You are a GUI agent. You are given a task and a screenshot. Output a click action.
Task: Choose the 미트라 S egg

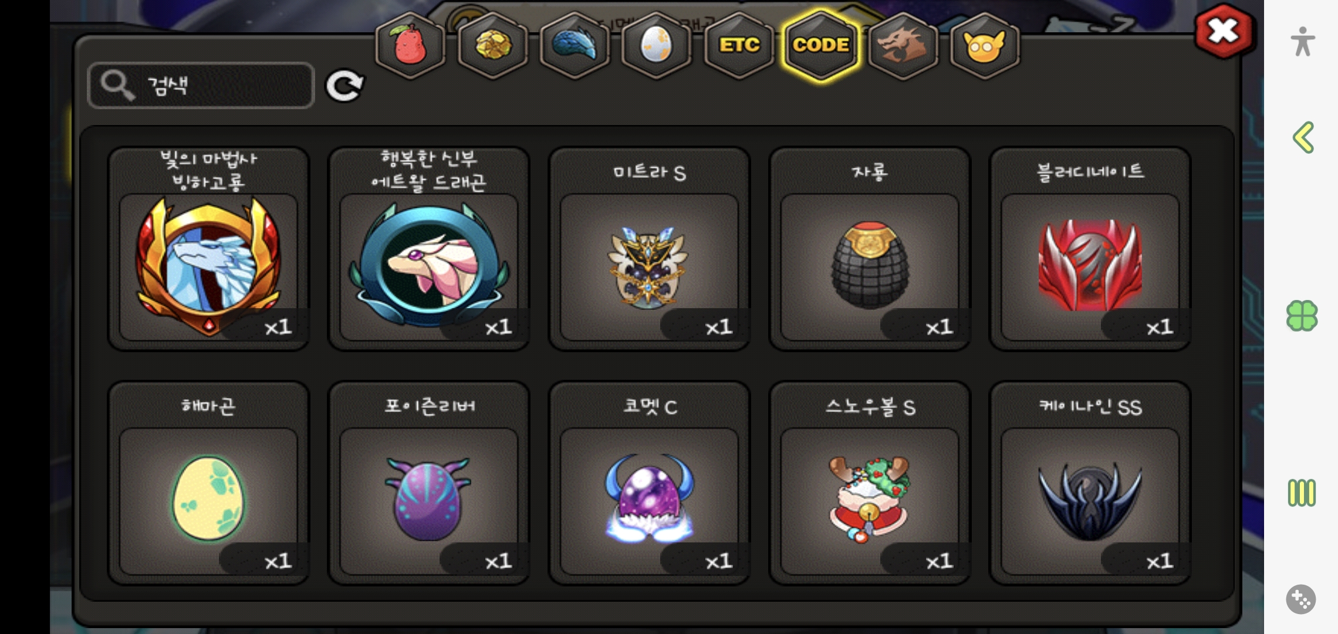649,248
